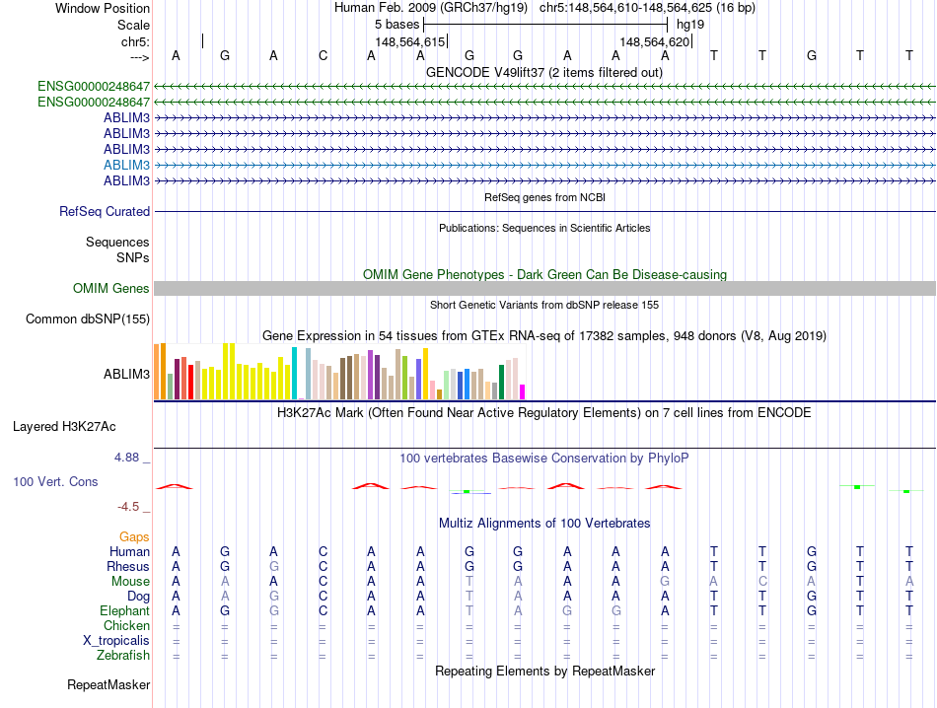Open OMIM Gene Phenotypes track title
Screen dimensions: 937x708
pyautogui.click(x=544, y=274)
